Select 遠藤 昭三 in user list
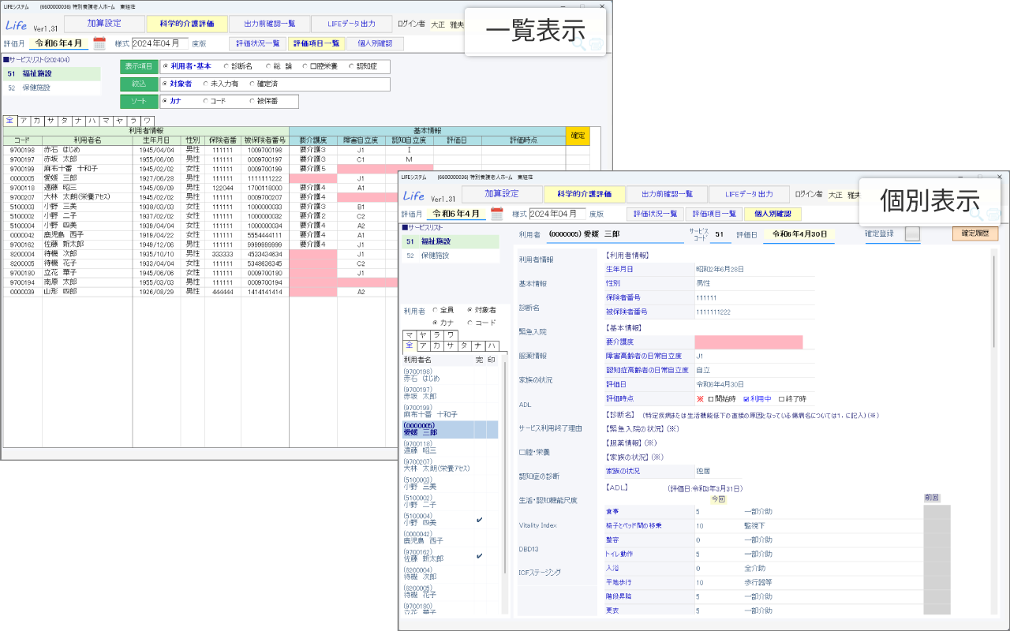 pyautogui.click(x=451, y=447)
